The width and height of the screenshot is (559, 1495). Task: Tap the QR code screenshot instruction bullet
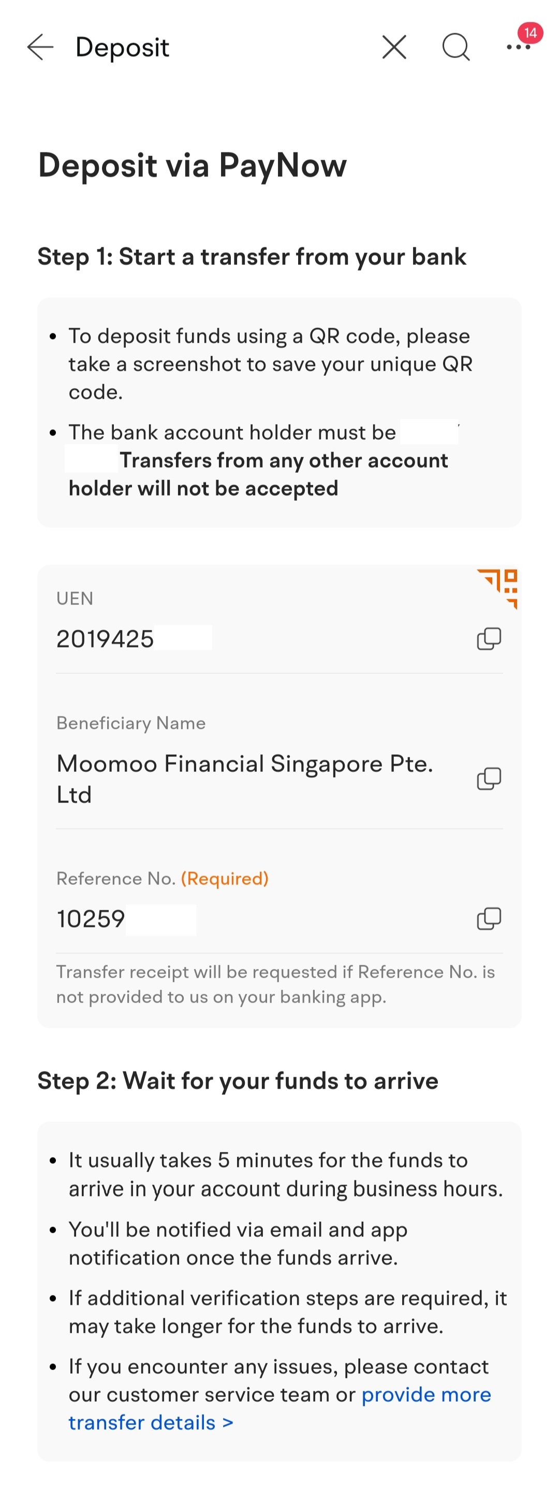[x=271, y=364]
